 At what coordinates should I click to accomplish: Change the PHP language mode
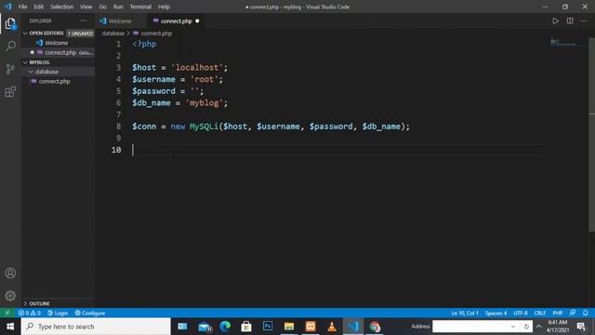tap(558, 313)
